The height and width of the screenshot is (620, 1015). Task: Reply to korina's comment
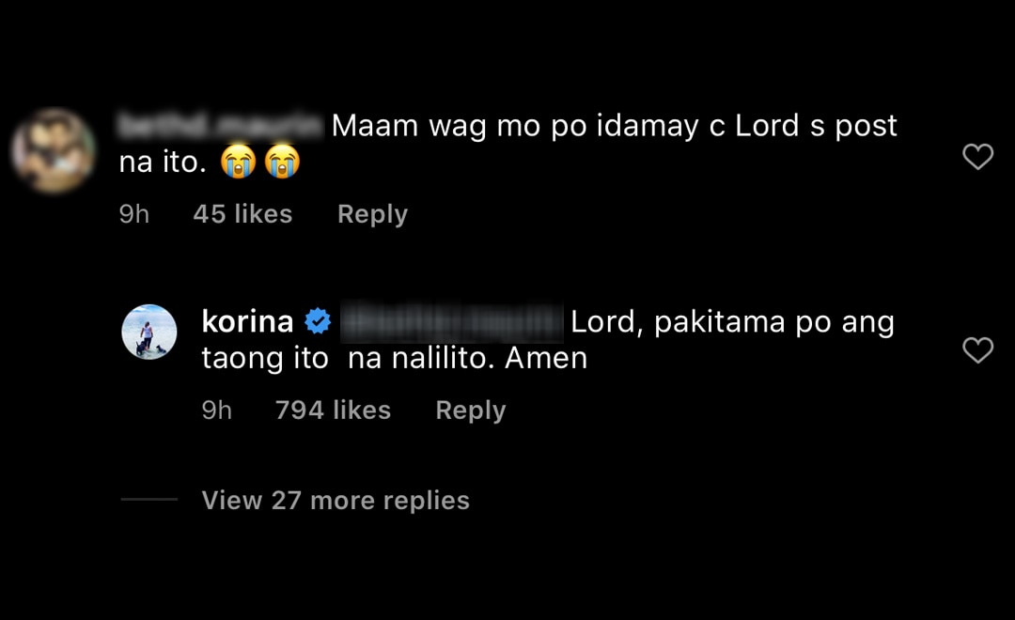point(471,411)
